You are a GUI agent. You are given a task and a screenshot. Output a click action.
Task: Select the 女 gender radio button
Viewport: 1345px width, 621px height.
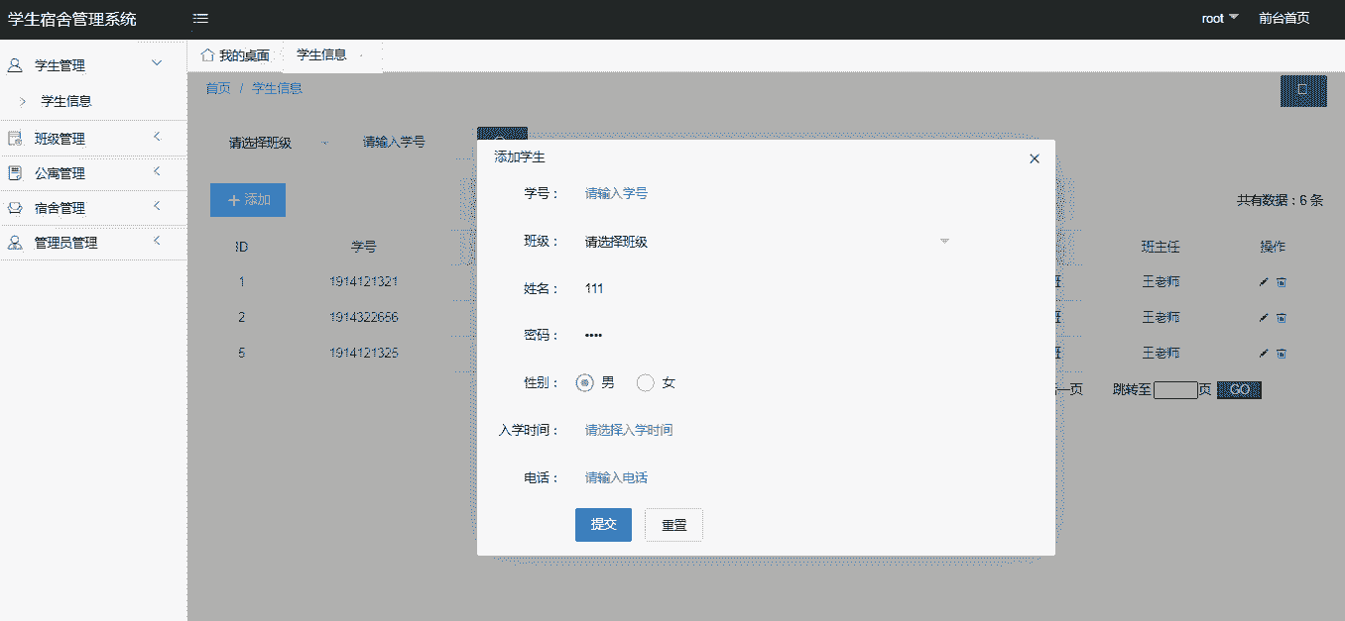(x=646, y=383)
